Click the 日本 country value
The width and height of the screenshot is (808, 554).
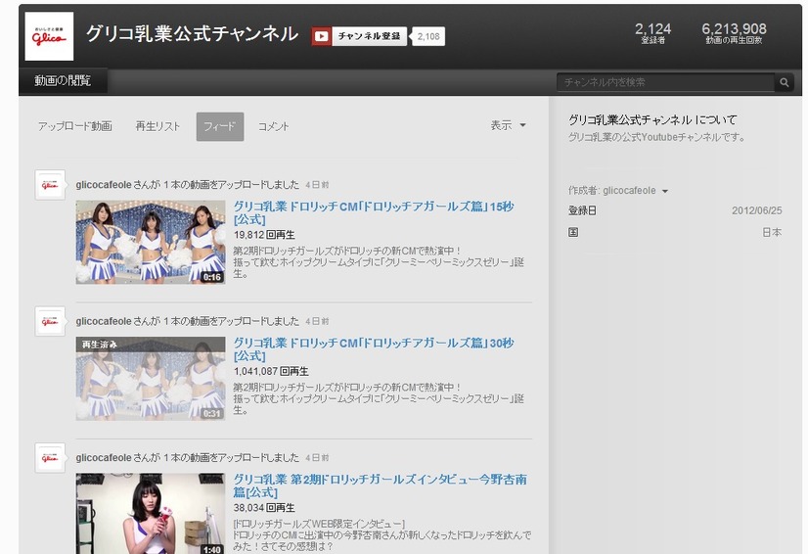pyautogui.click(x=772, y=233)
